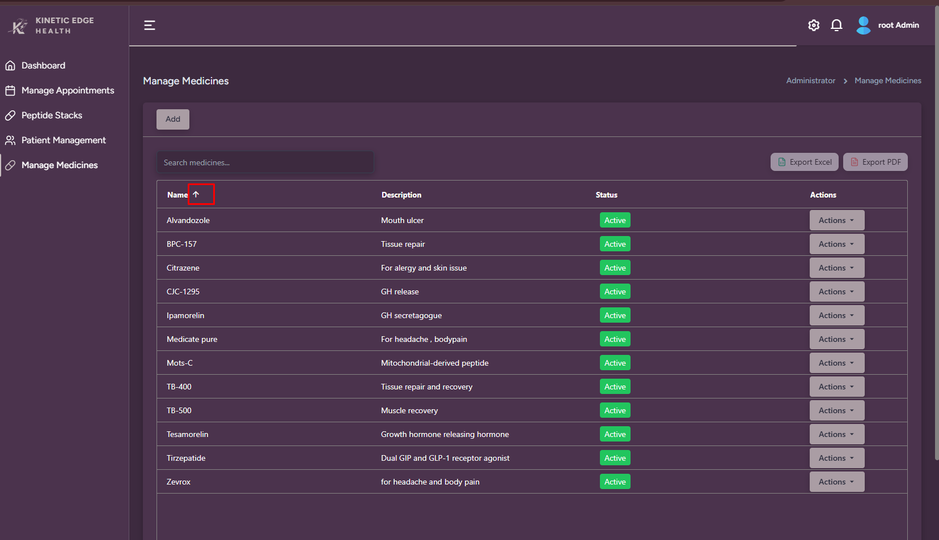This screenshot has height=540, width=939.
Task: Open the notifications bell
Action: (x=836, y=25)
